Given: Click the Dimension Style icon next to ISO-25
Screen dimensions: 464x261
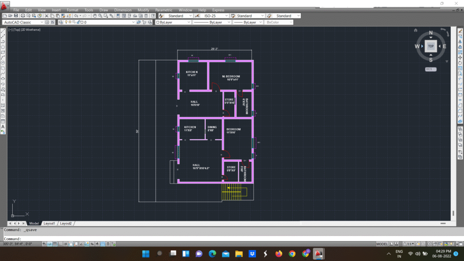Looking at the screenshot, I should pyautogui.click(x=197, y=16).
